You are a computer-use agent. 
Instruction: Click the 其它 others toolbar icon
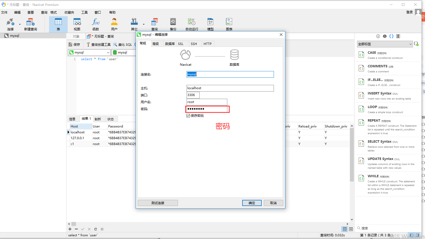pyautogui.click(x=134, y=24)
